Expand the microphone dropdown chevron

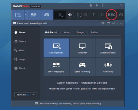78,18
